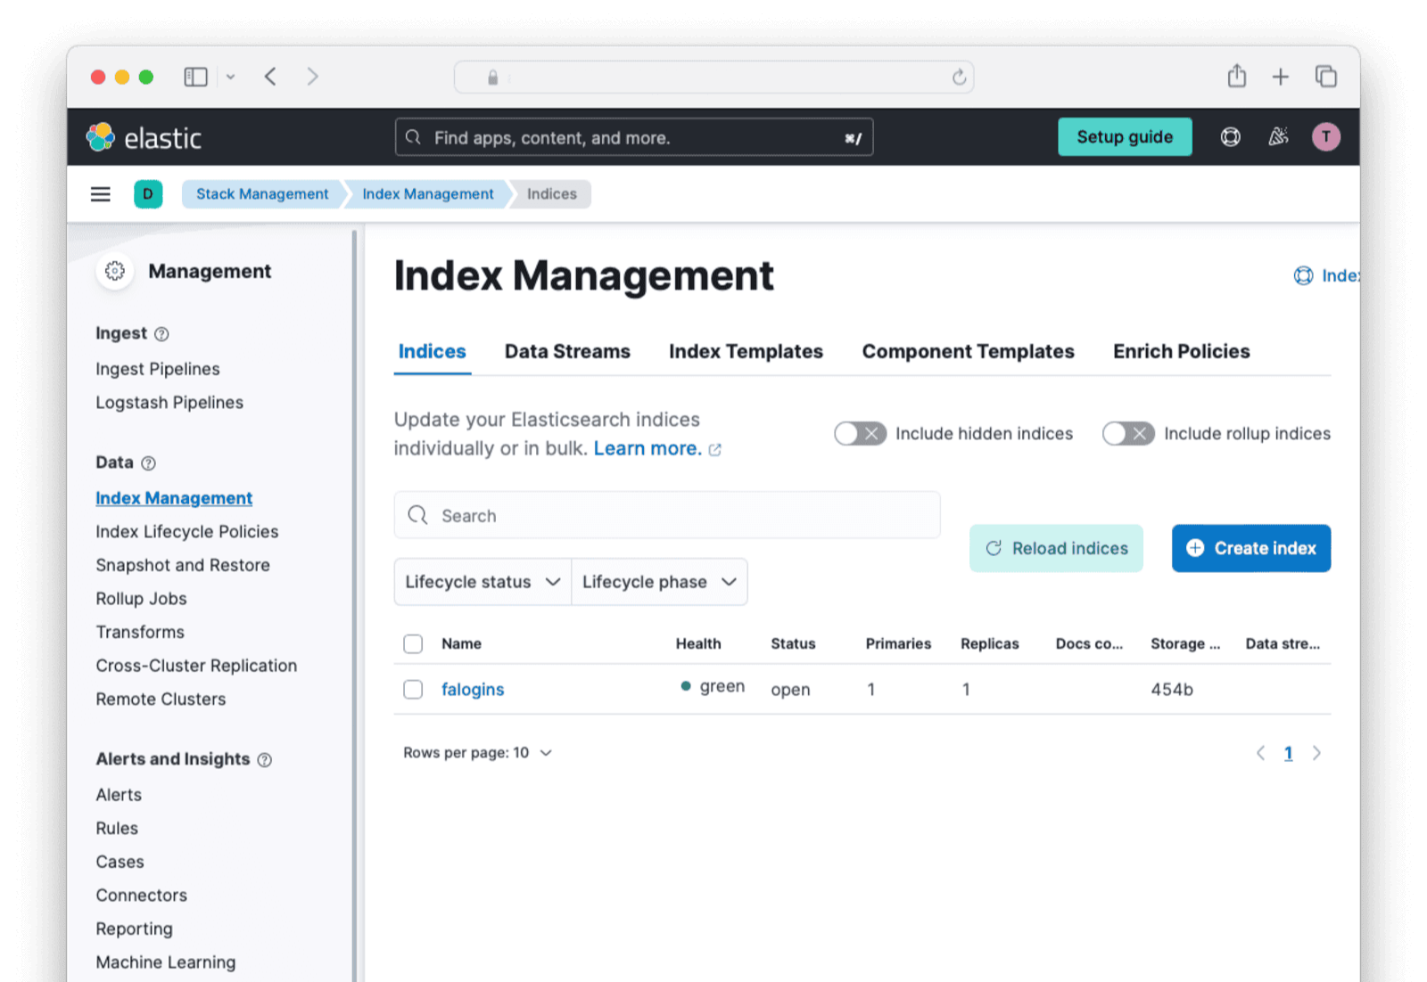Open Rules in sidebar
Viewport: 1427px width, 982px height.
tap(117, 829)
